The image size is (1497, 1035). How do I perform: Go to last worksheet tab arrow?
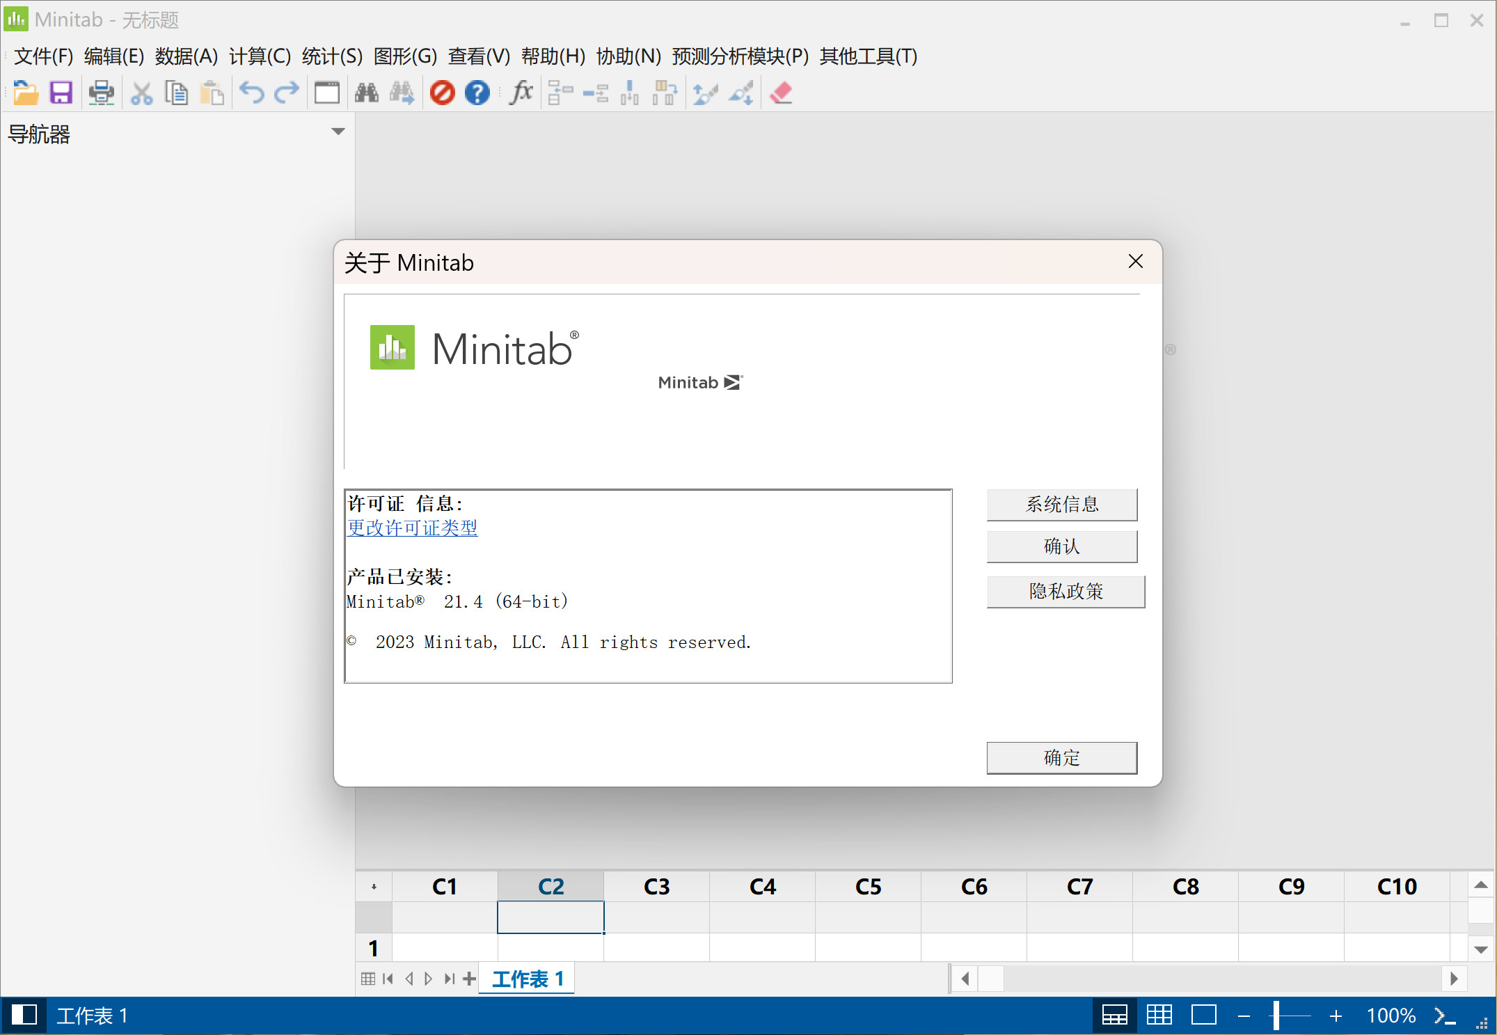450,979
